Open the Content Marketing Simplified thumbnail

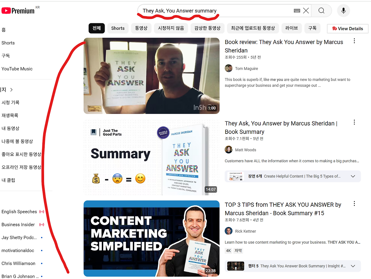point(152,238)
